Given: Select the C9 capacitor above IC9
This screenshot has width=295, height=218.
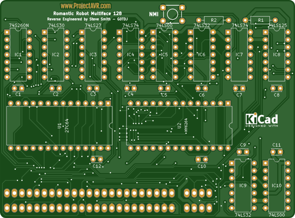Looking at the screenshot, I should click(243, 152).
